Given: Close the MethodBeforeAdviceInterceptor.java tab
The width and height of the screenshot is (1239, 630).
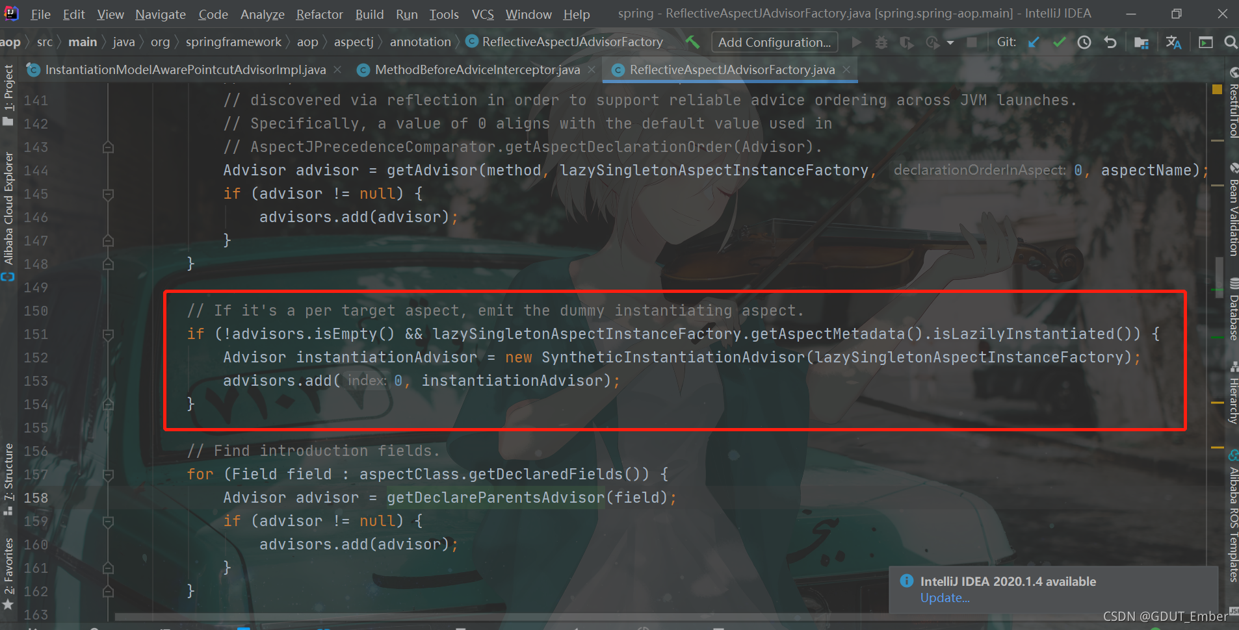Looking at the screenshot, I should 591,69.
